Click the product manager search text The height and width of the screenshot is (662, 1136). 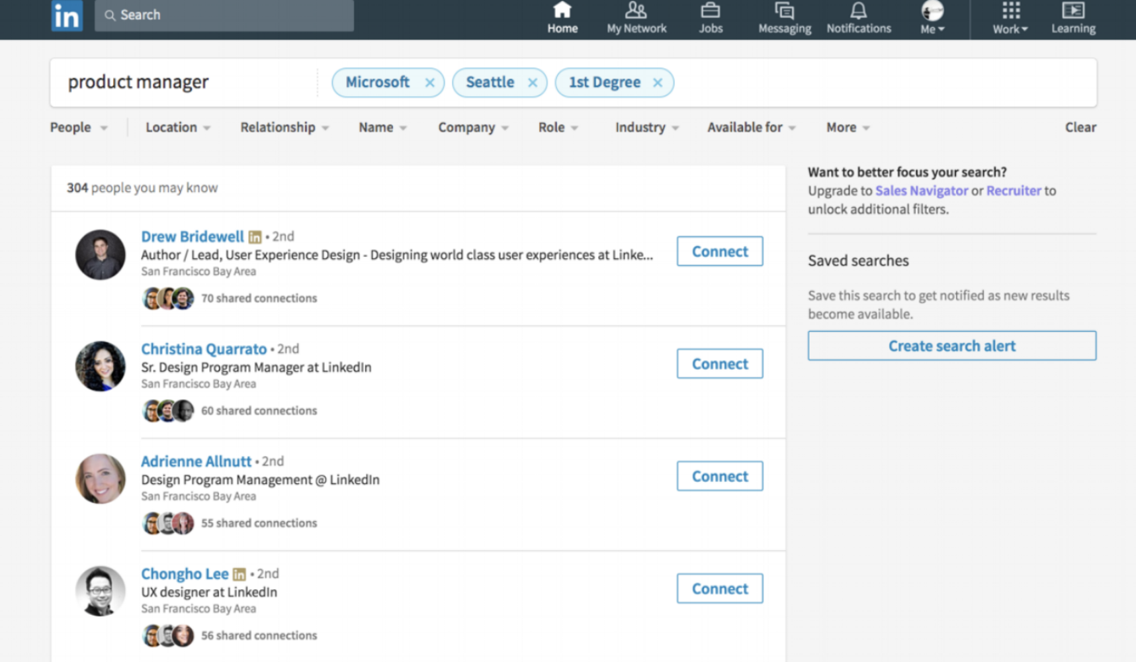point(138,82)
